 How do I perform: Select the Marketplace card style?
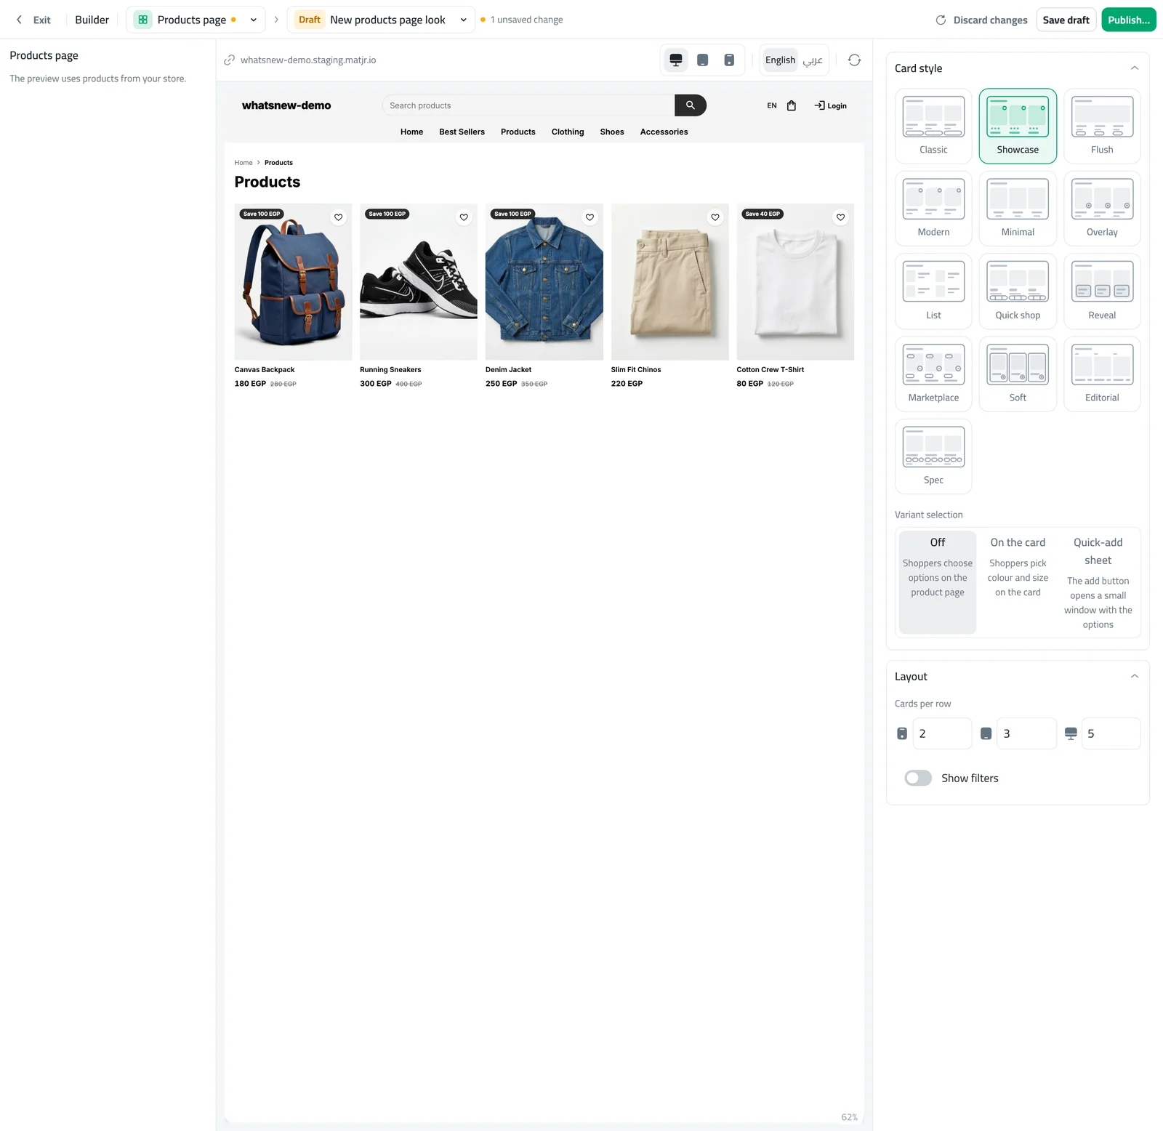(933, 374)
